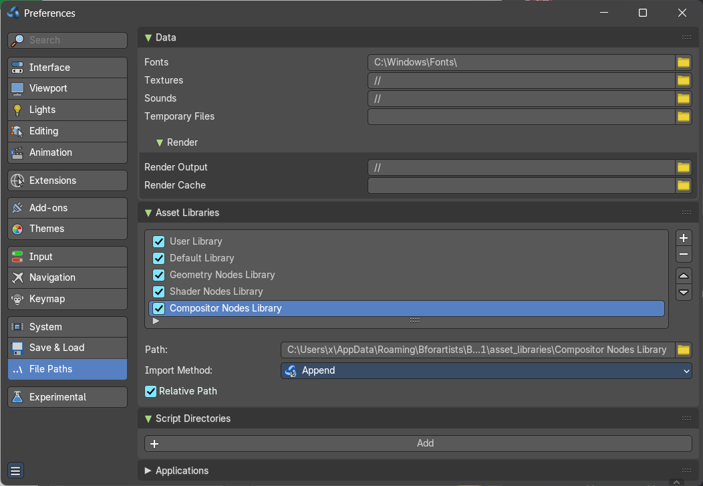Browse folder for Render Output path

(683, 168)
